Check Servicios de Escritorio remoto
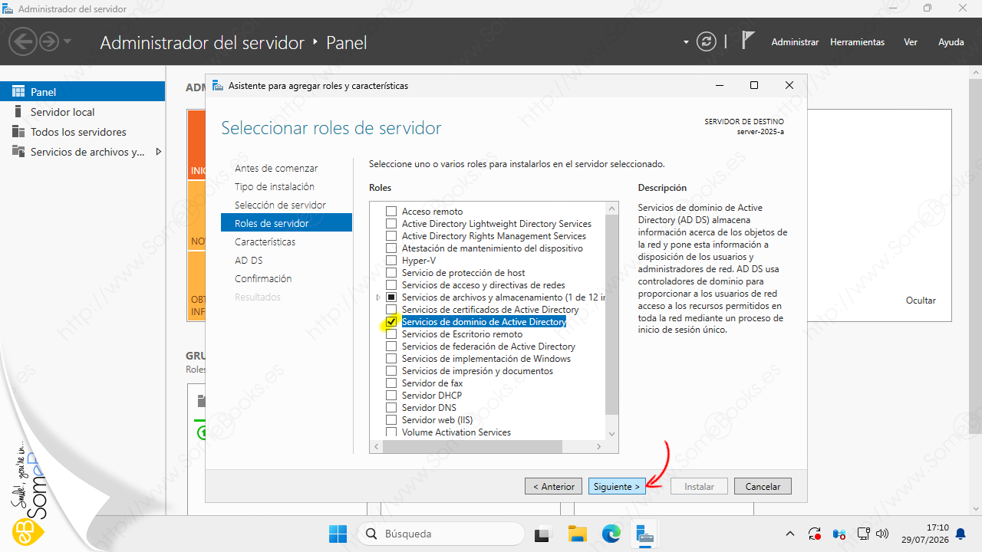 coord(391,334)
